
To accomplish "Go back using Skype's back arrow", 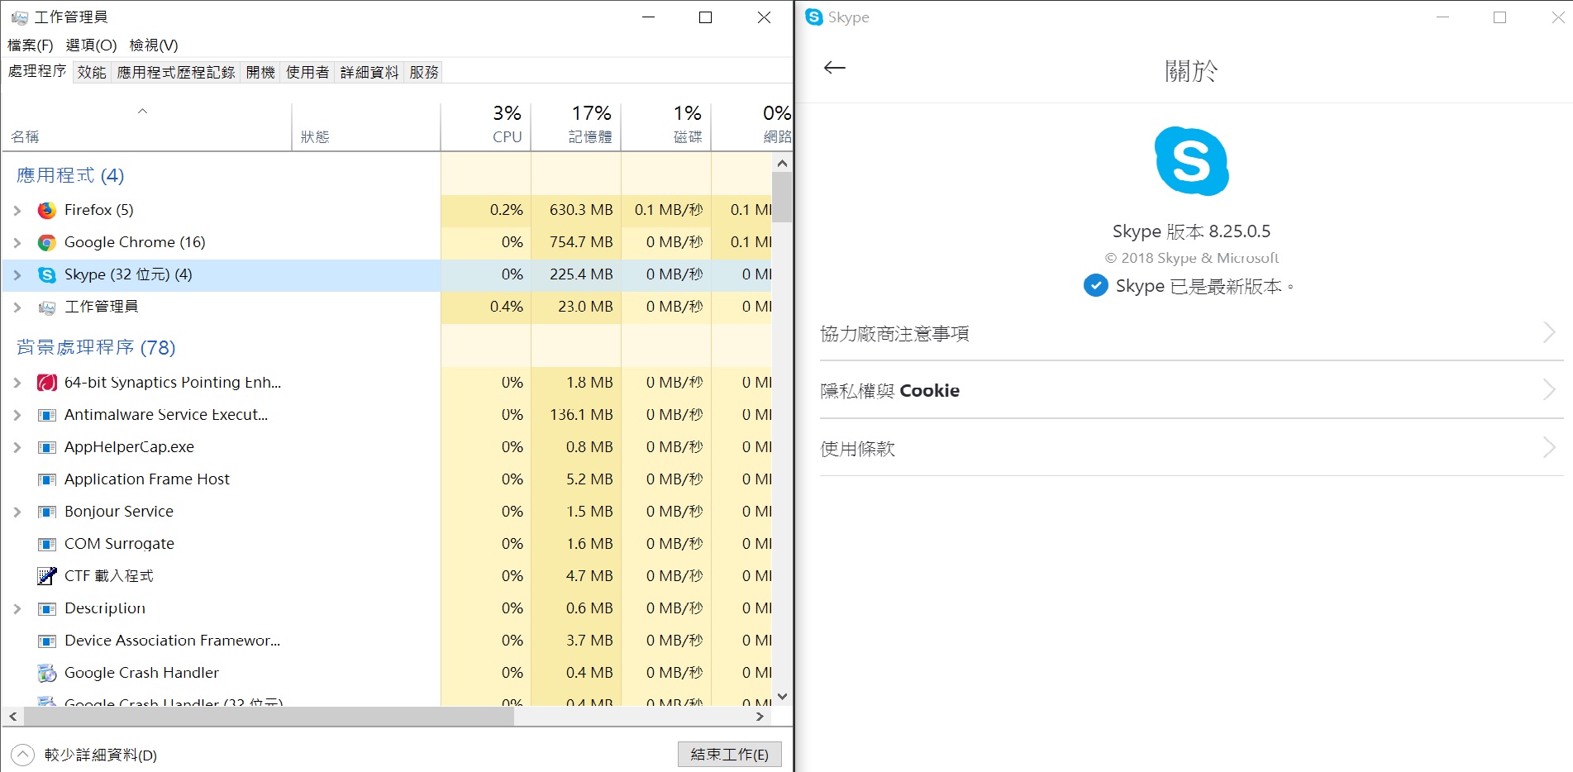I will (835, 68).
